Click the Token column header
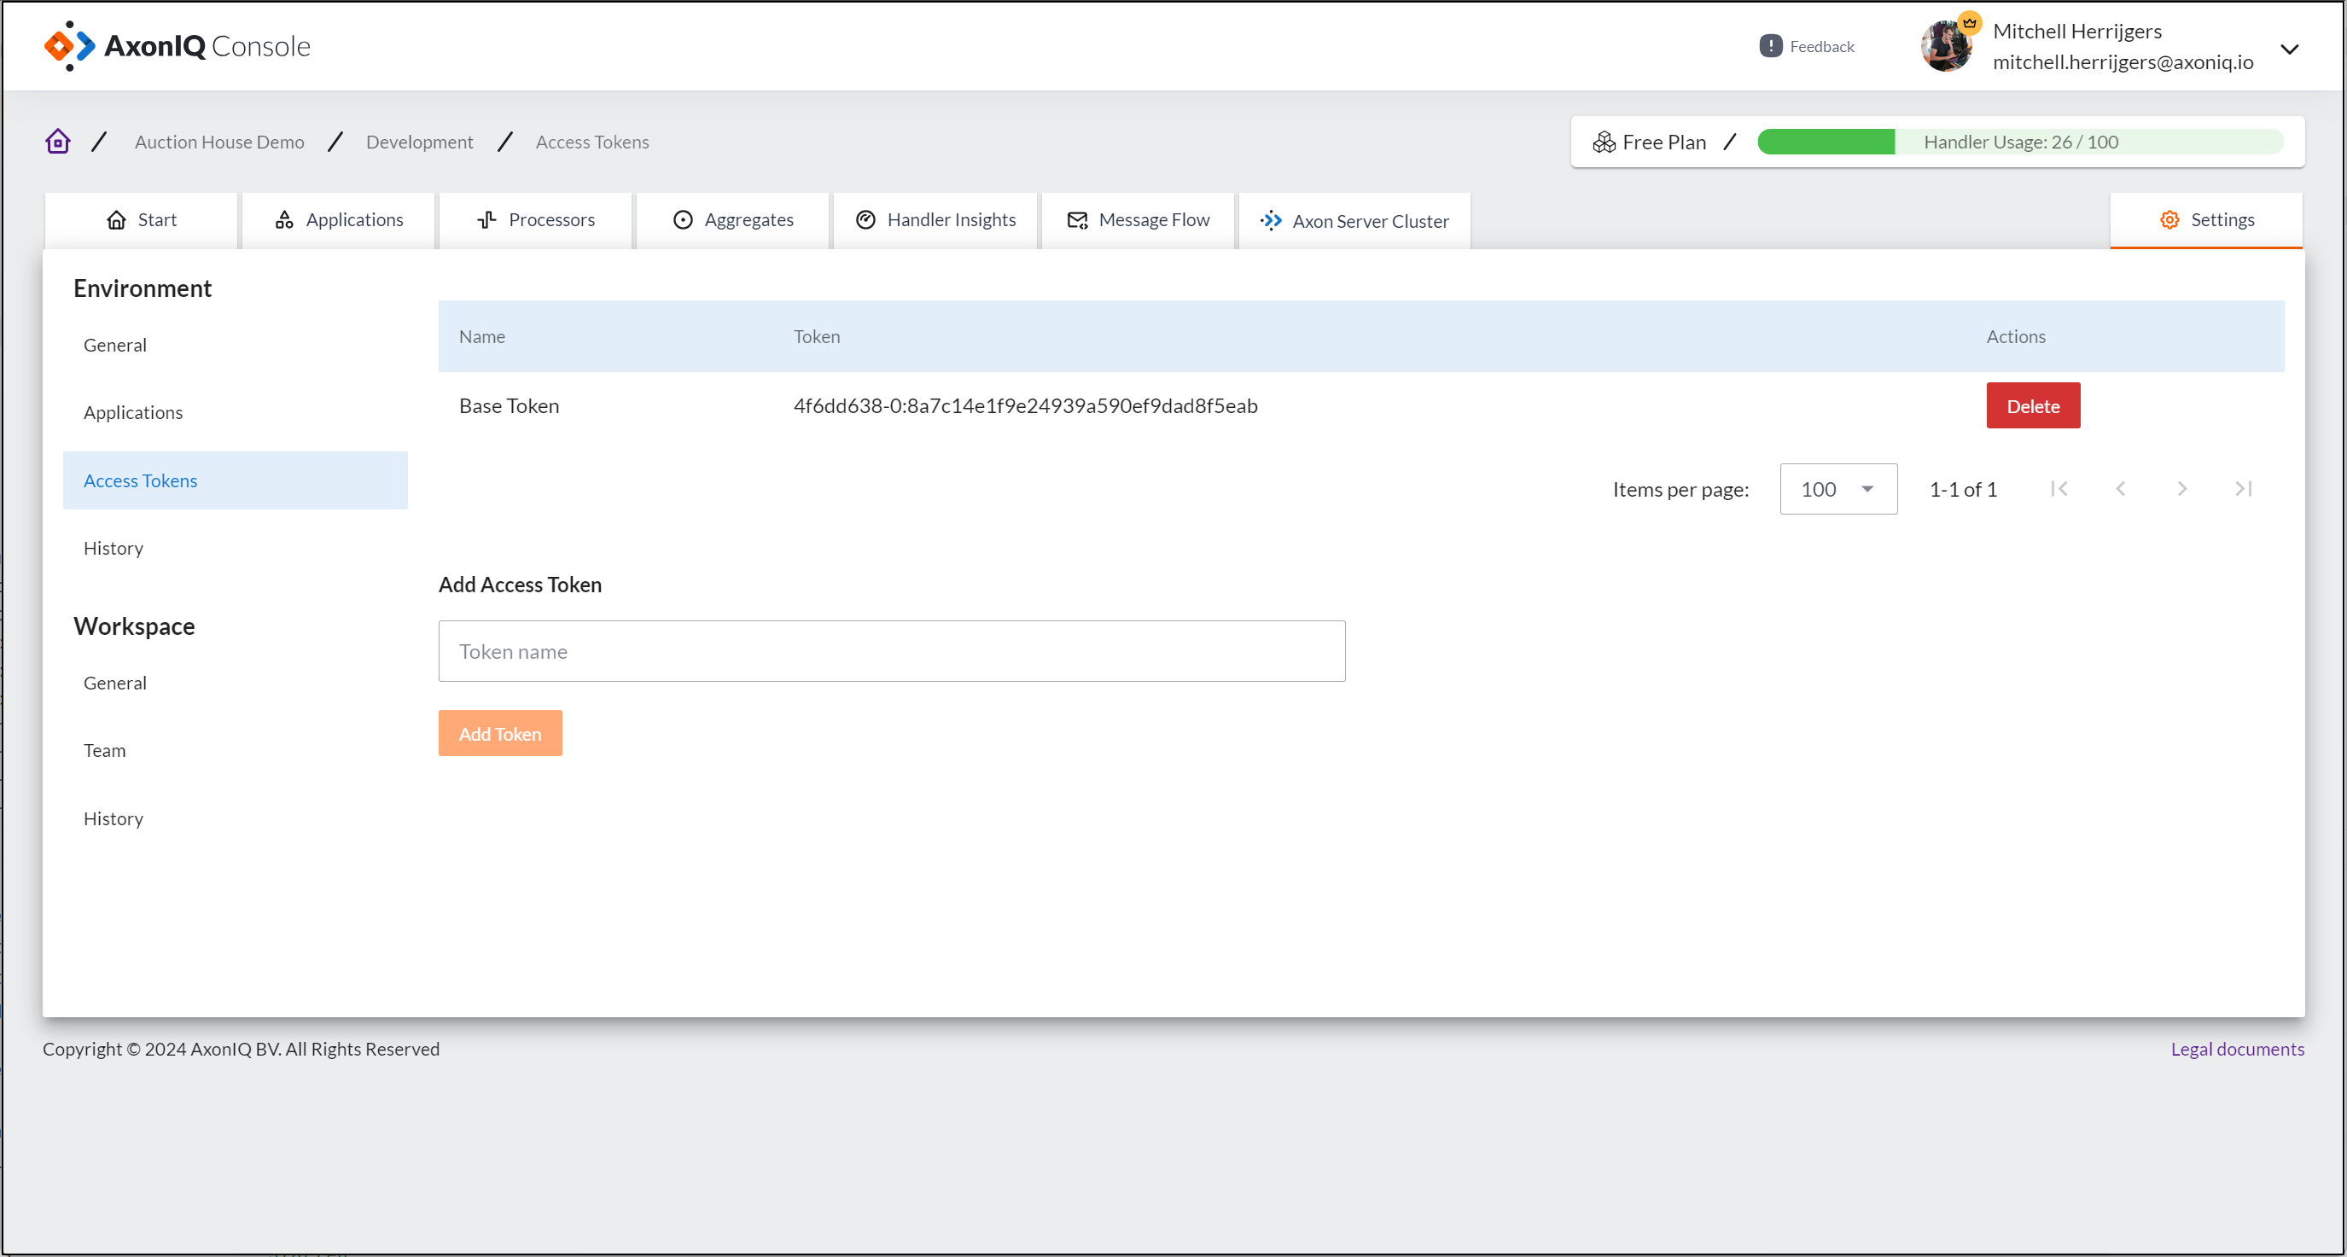The image size is (2347, 1257). (x=817, y=336)
